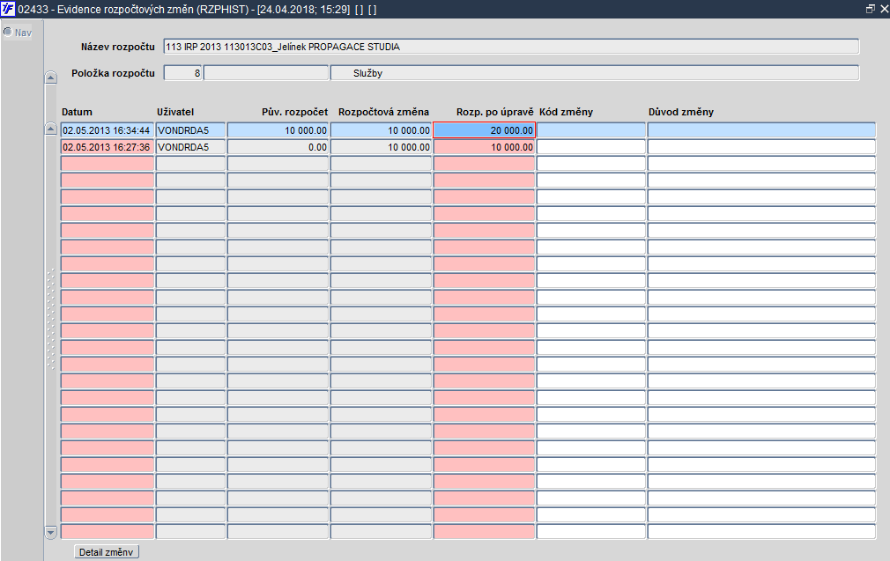890x561 pixels.
Task: Click the Rozpočtová změna column header
Action: click(x=383, y=112)
